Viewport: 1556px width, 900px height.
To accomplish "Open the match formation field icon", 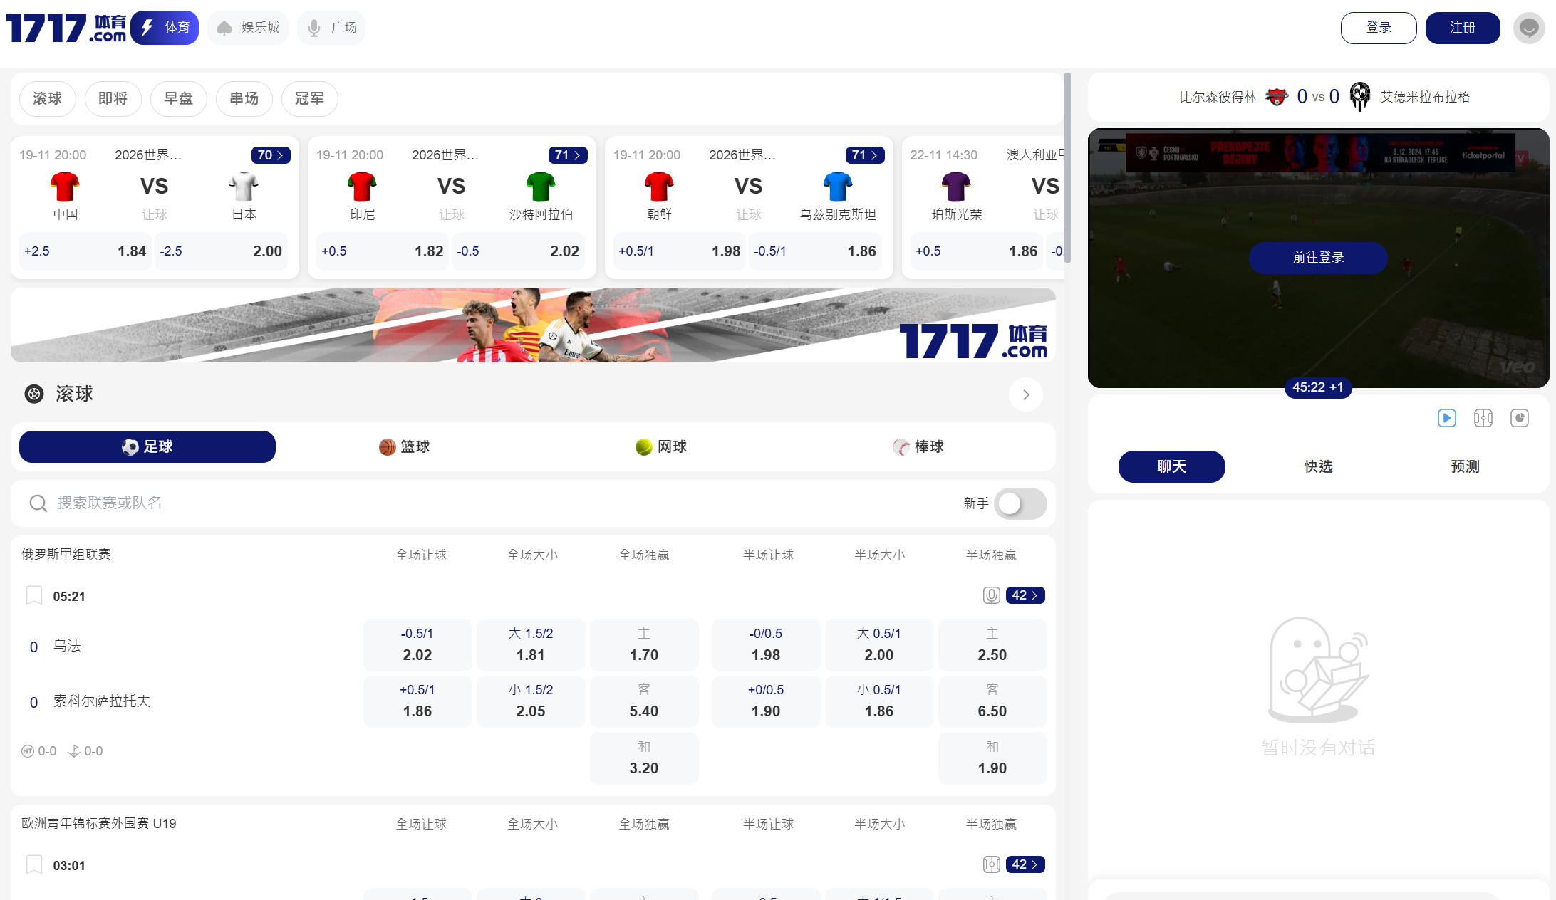I will point(1483,418).
